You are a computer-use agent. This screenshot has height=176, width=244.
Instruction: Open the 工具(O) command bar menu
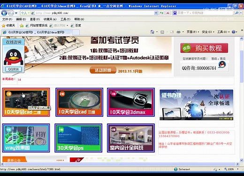click(x=223, y=32)
